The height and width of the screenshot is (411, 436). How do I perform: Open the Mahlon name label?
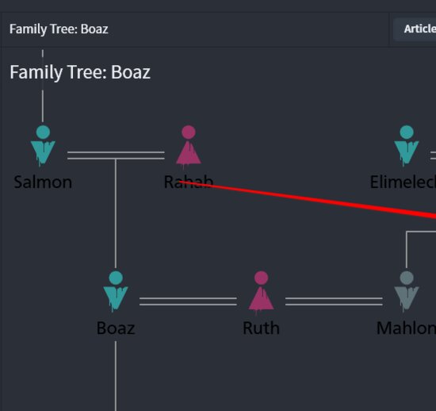click(x=406, y=328)
